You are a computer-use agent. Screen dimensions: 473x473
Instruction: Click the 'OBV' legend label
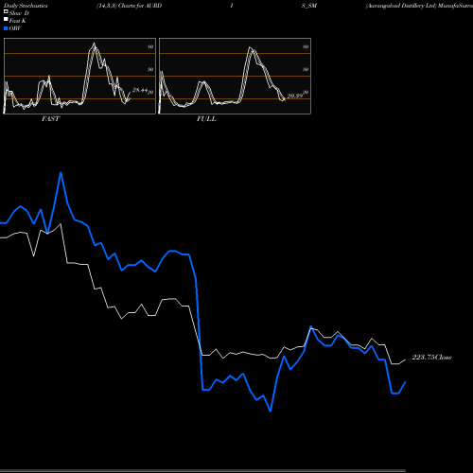[x=15, y=28]
